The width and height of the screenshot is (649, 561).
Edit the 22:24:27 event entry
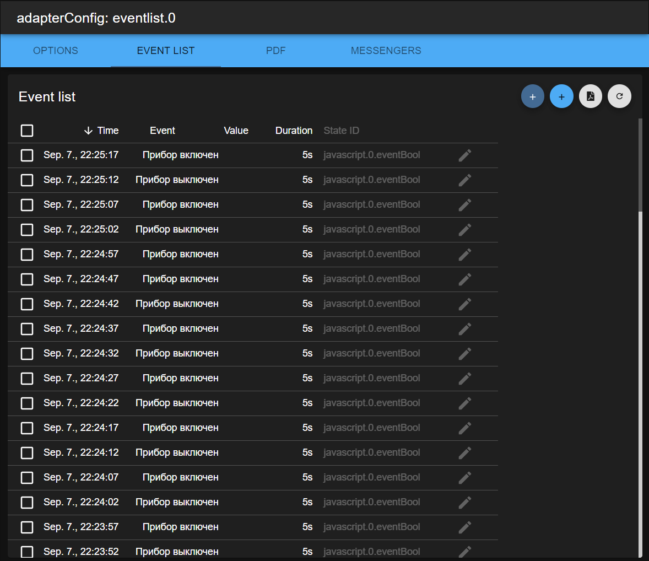coord(465,379)
